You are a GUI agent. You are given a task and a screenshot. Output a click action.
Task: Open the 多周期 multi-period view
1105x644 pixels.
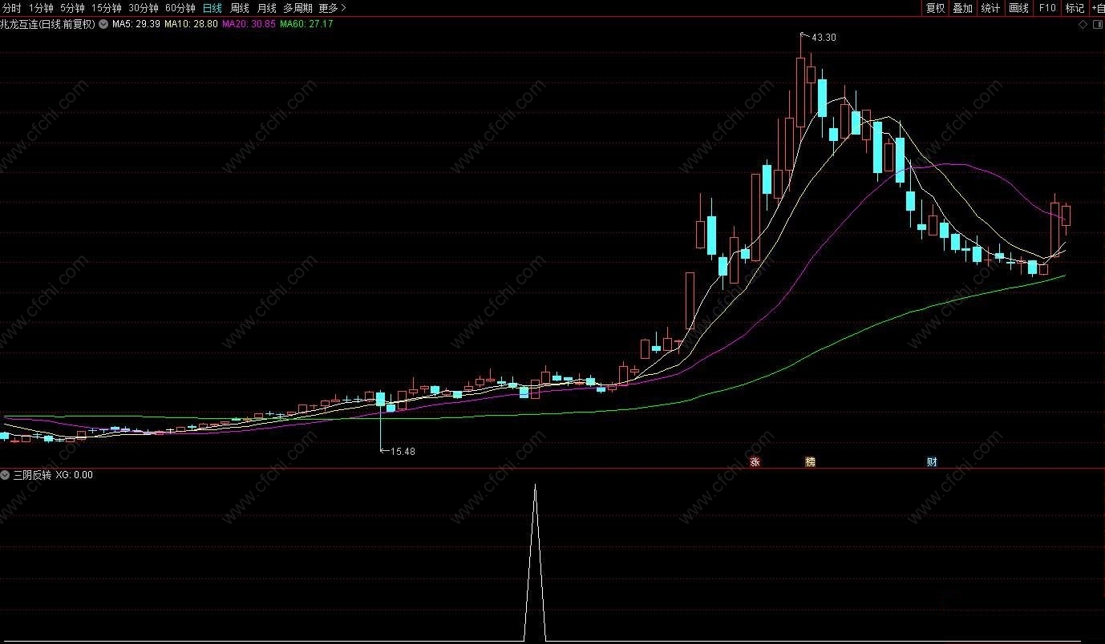coord(297,8)
